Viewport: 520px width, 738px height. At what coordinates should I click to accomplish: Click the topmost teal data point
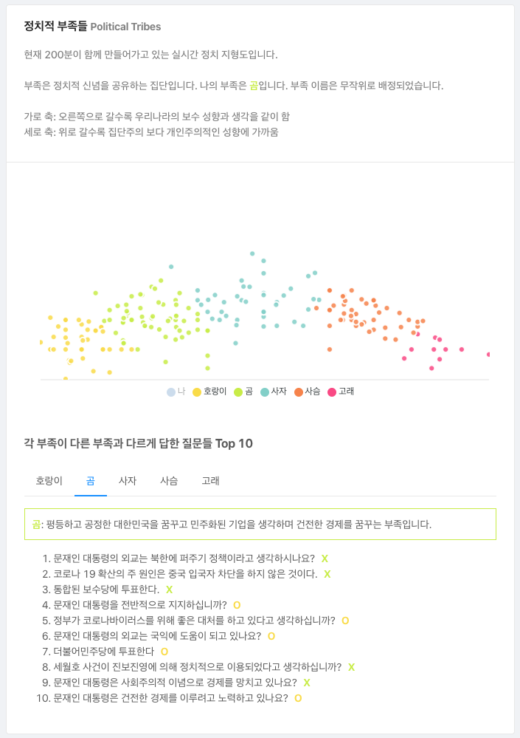click(x=252, y=253)
